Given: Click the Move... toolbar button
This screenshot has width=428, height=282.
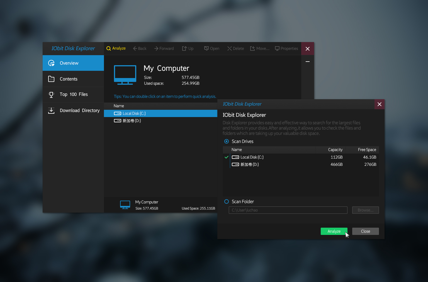Looking at the screenshot, I should 260,48.
